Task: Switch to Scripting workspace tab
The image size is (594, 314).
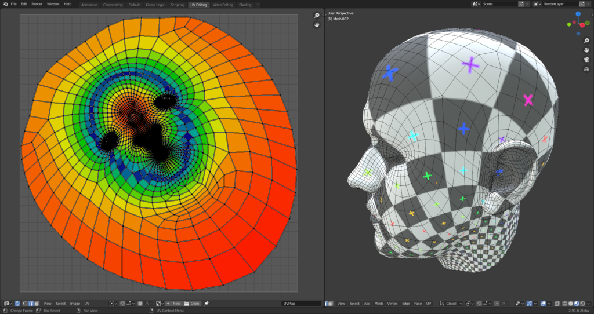Action: coord(178,5)
